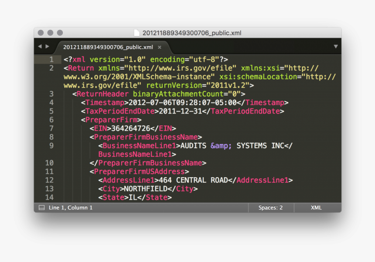Click the binaryAttachmentCount attribute
This screenshot has height=262, width=375.
tap(178, 94)
